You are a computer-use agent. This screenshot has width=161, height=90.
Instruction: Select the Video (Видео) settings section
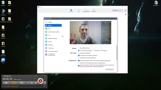pos(53,25)
